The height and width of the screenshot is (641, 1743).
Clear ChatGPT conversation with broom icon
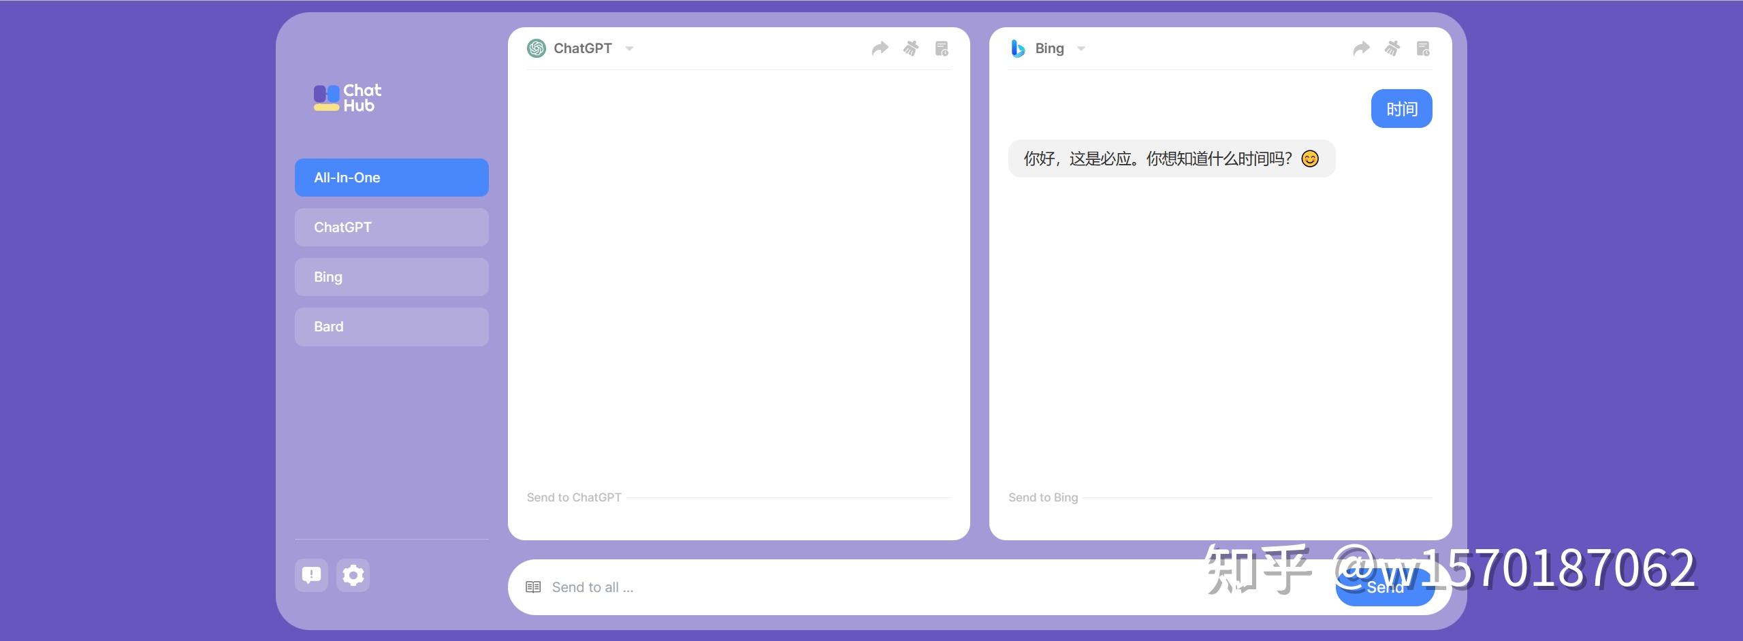[911, 48]
